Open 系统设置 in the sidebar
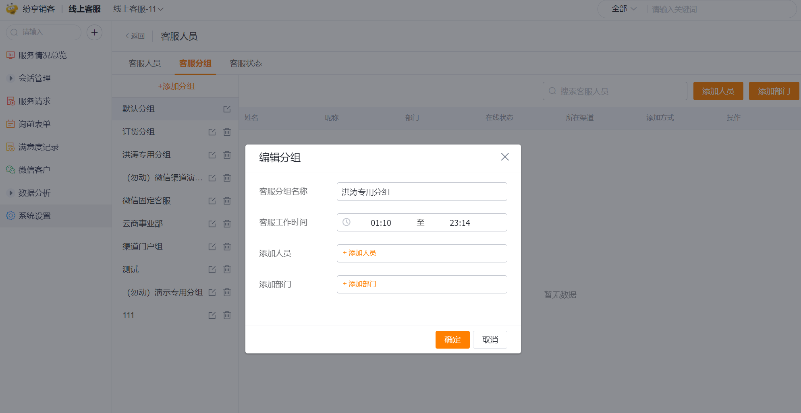The width and height of the screenshot is (801, 413). [x=34, y=216]
